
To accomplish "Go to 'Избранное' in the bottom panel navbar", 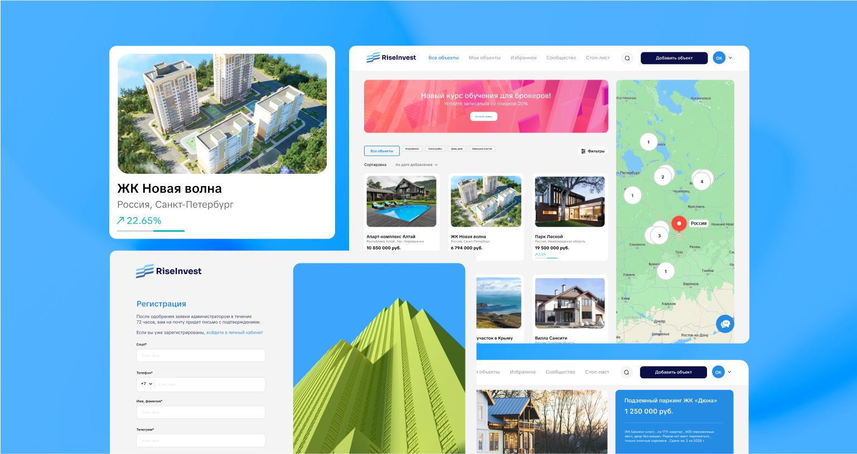I will click(x=522, y=372).
